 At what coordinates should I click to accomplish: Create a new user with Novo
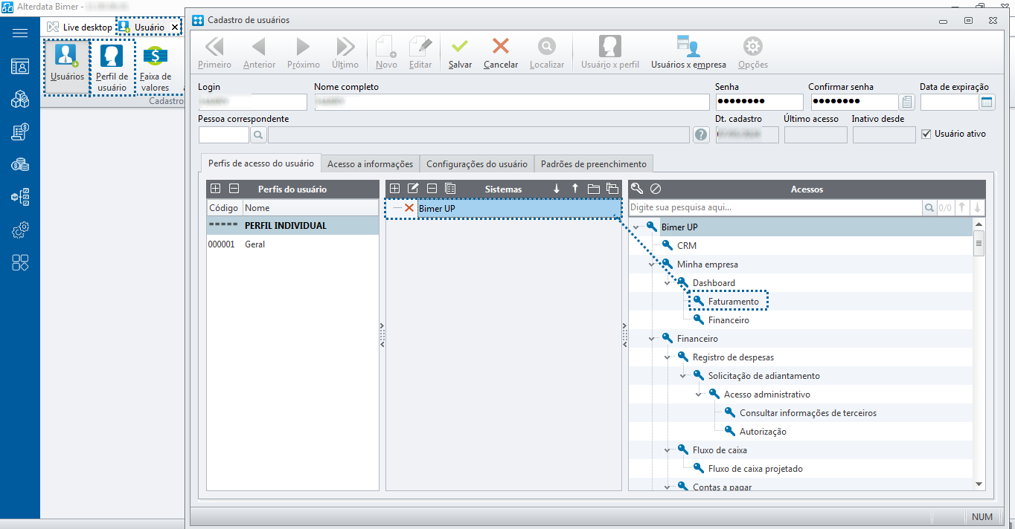coord(386,53)
